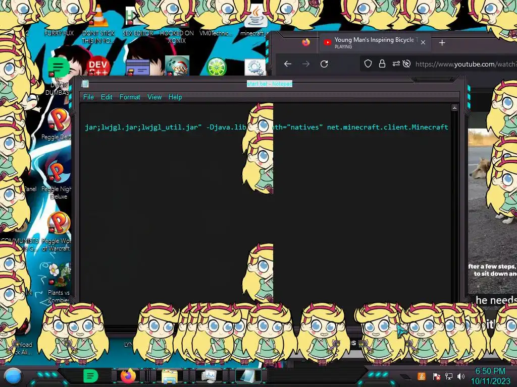517x387 pixels.
Task: Reload the YouTube page in Firefox
Action: click(324, 64)
